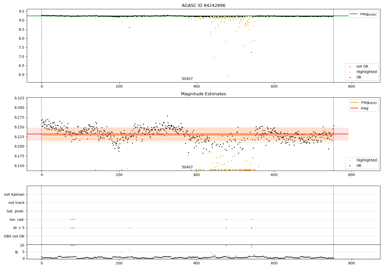The width and height of the screenshot is (384, 269).
Task: Click the 9.200 tick label on middle plot
Action: 19,147
